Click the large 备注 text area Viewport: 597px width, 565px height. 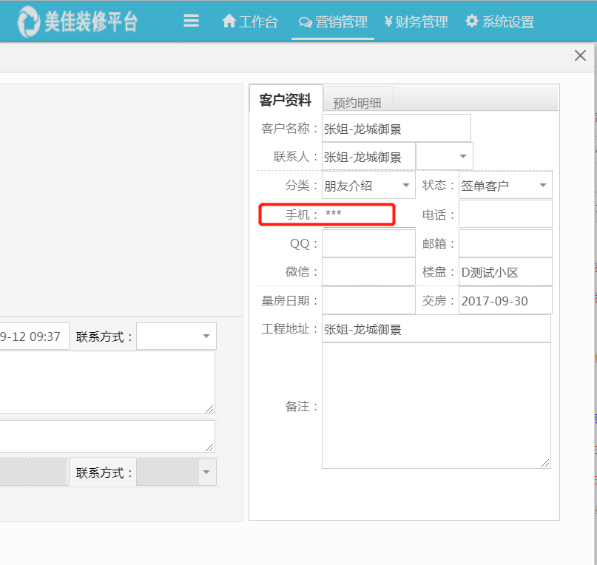tap(436, 405)
